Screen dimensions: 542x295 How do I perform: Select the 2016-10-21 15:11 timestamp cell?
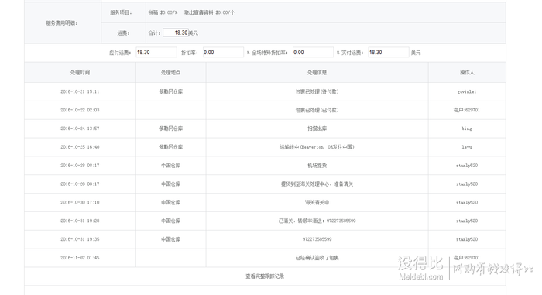[x=80, y=91]
